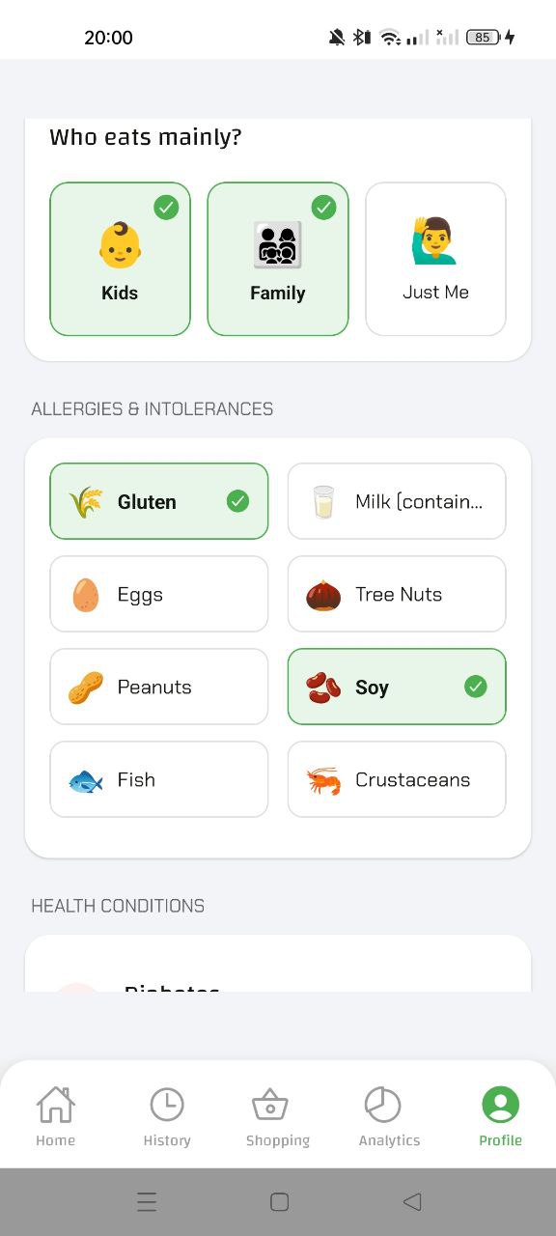Deselect the Family eater option
This screenshot has width=556, height=1236.
pyautogui.click(x=277, y=258)
